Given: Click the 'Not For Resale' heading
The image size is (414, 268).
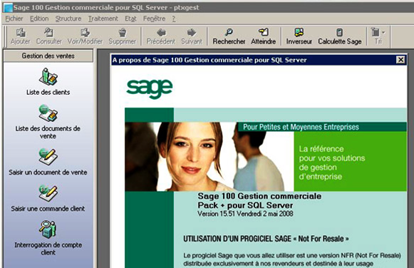Looking at the screenshot, I should pyautogui.click(x=266, y=239).
